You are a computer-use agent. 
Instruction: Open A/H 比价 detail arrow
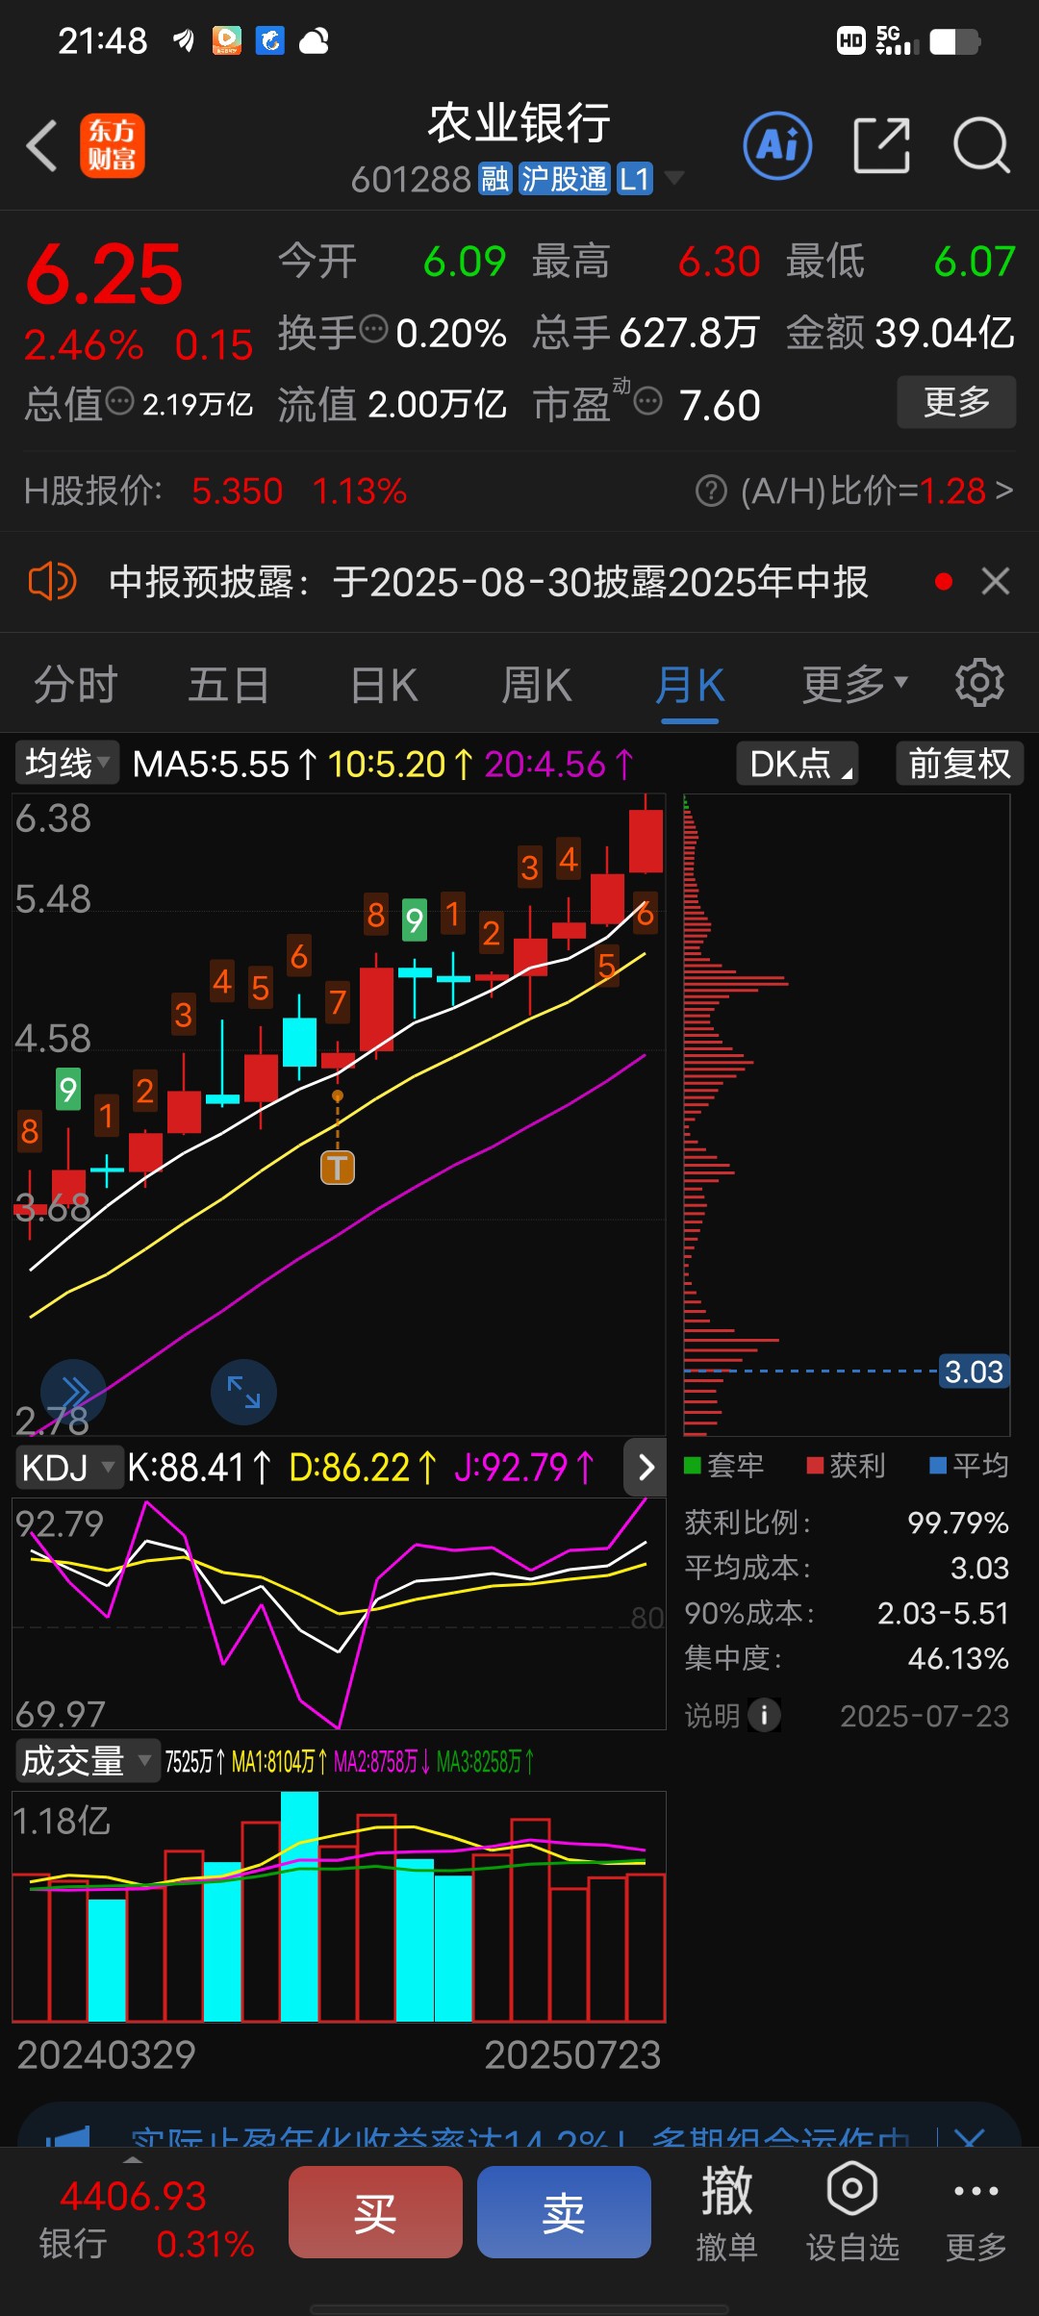click(x=1003, y=491)
